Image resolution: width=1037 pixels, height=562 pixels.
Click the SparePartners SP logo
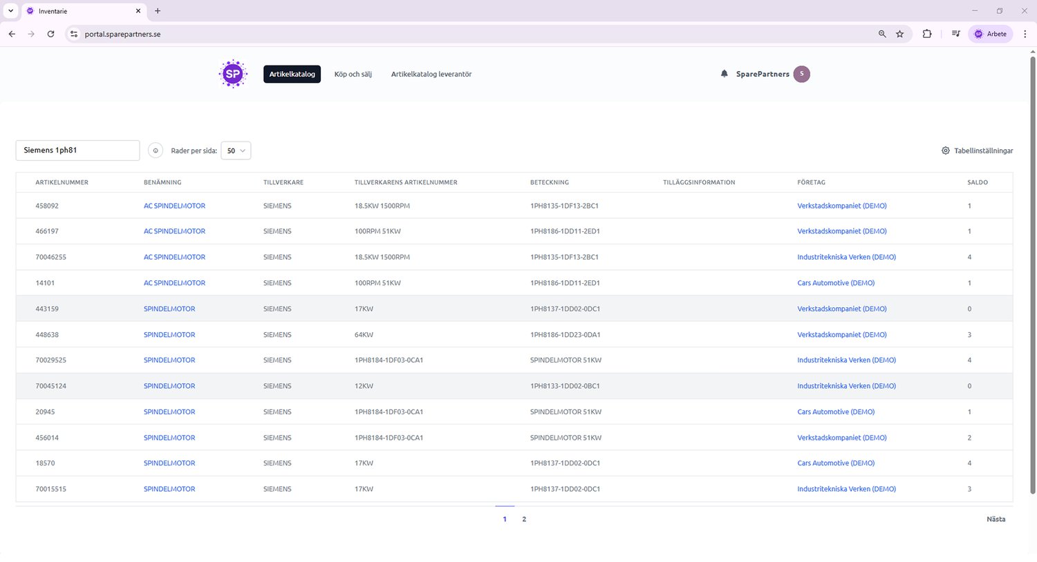pos(233,74)
